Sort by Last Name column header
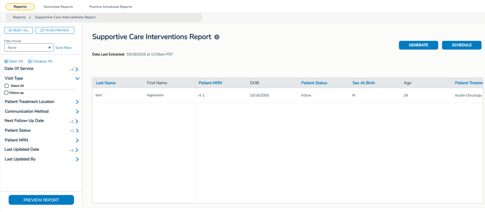The height and width of the screenshot is (212, 485). pos(106,83)
